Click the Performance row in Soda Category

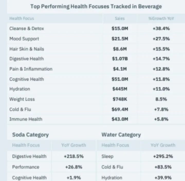52,167
